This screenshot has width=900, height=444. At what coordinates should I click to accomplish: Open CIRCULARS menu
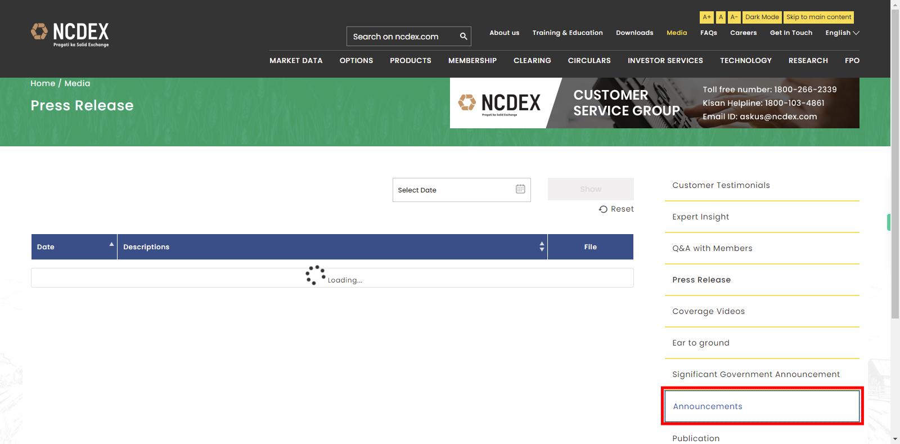point(589,60)
